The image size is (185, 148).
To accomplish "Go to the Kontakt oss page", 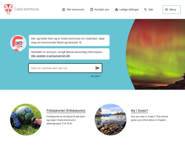I will pyautogui.click(x=100, y=10).
